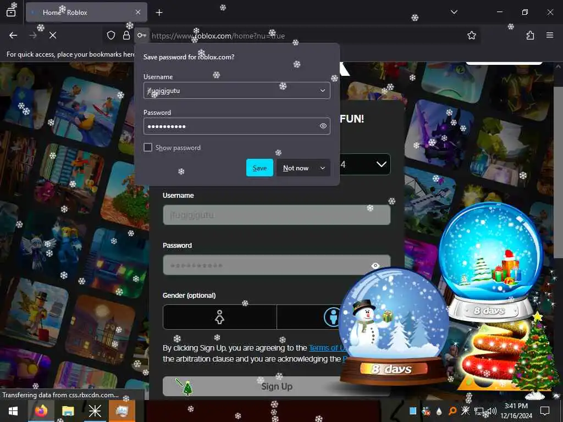Expand the Not now options arrow
563x422 pixels.
pyautogui.click(x=322, y=168)
